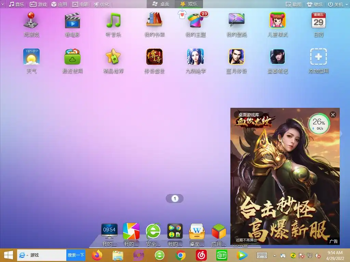Open the 电影 menu item
Screen dimensions: 350x262
coord(80,4)
